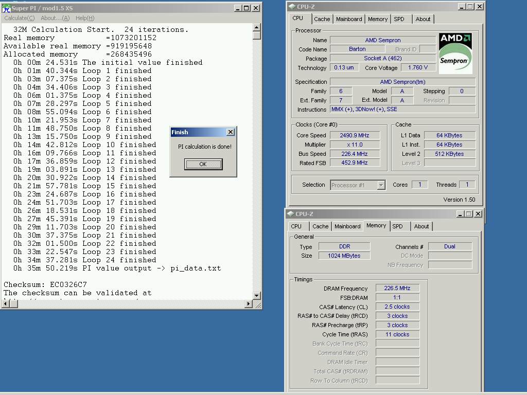527x395 pixels.
Task: Click the bottom CPU-Z window title icon
Action: (x=291, y=213)
